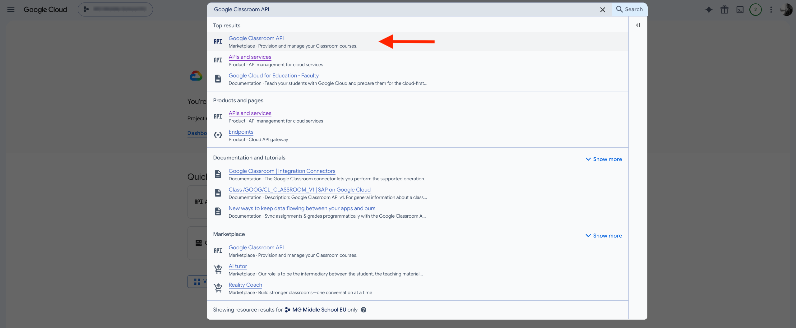Viewport: 796px width, 328px height.
Task: Open the main navigation hamburger menu
Action: click(x=11, y=9)
